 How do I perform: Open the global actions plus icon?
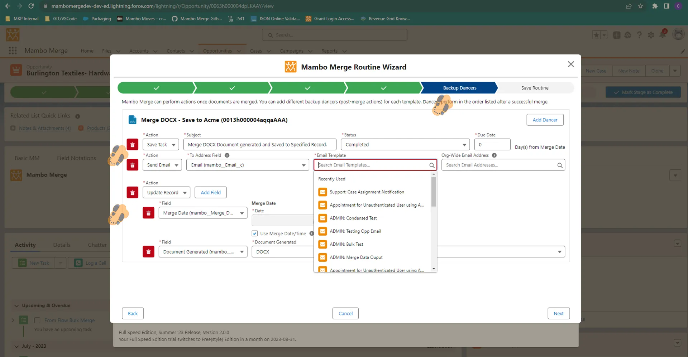617,35
